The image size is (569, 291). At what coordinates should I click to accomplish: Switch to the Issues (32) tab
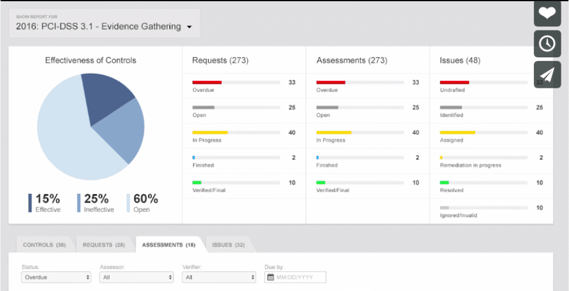coord(228,245)
